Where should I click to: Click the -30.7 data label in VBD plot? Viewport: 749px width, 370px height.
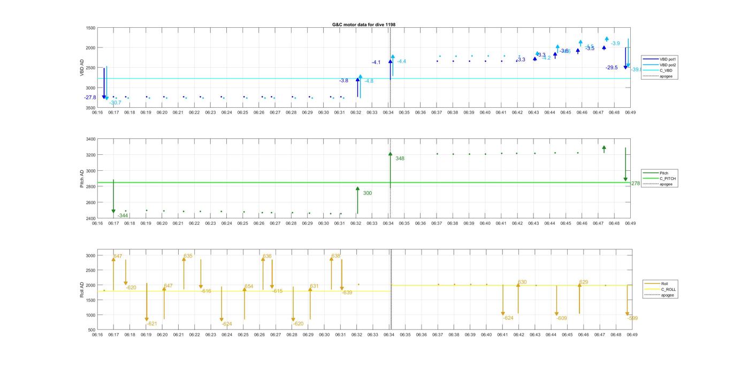(115, 103)
